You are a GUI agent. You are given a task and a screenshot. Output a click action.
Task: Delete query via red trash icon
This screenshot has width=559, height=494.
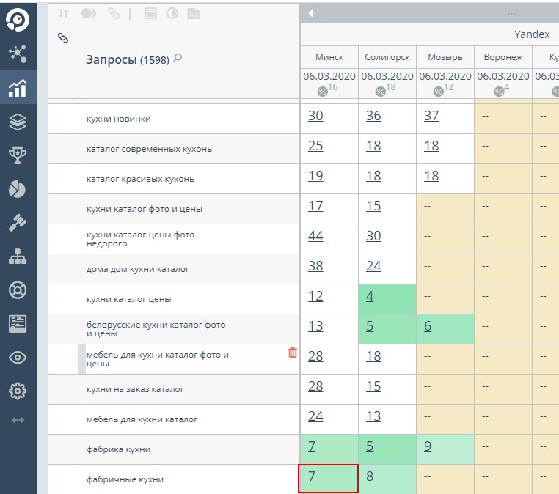293,353
